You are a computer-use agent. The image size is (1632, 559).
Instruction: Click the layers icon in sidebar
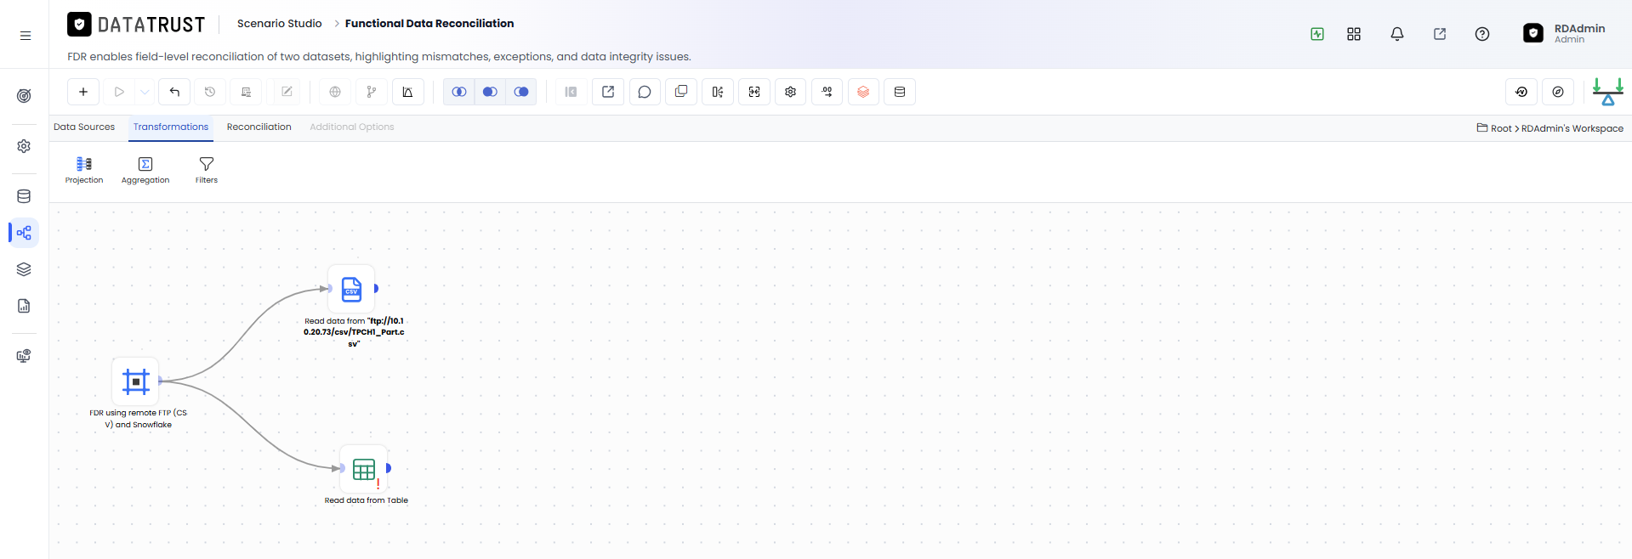(24, 269)
